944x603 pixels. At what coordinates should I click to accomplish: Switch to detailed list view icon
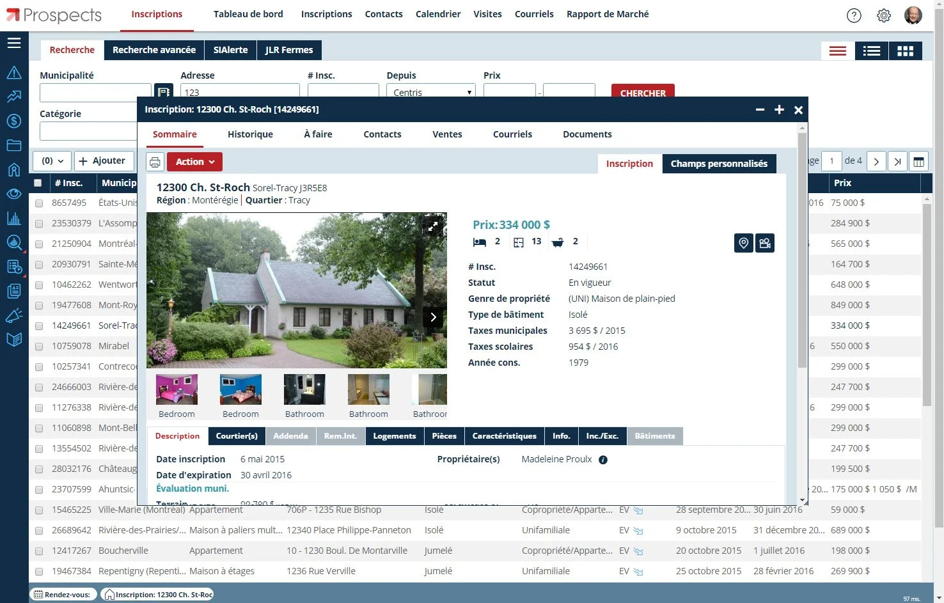point(872,51)
